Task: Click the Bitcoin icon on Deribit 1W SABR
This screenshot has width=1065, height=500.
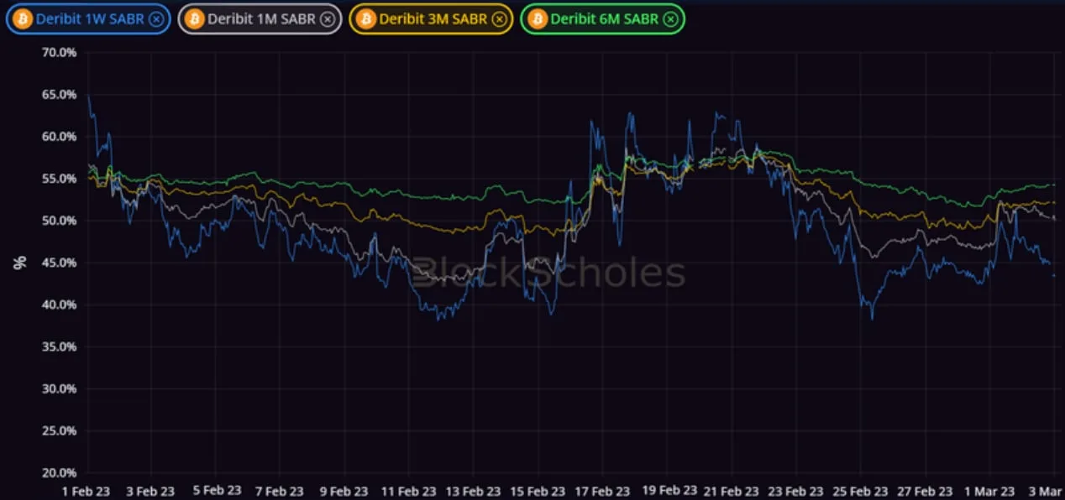Action: click(x=23, y=18)
